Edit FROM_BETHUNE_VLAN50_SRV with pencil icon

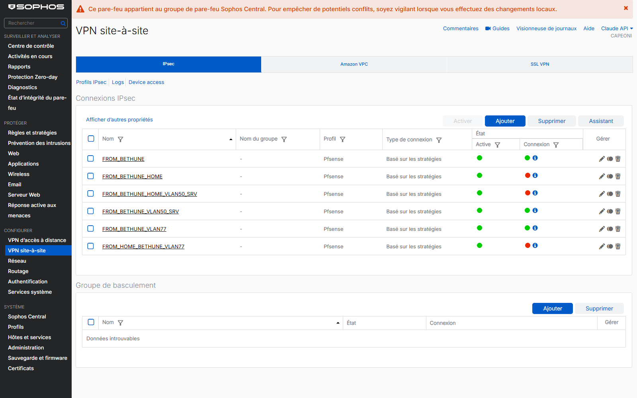pos(602,211)
